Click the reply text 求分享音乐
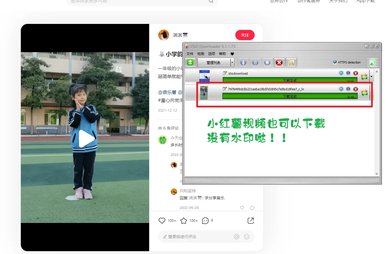The height and width of the screenshot is (254, 391). [x=214, y=198]
